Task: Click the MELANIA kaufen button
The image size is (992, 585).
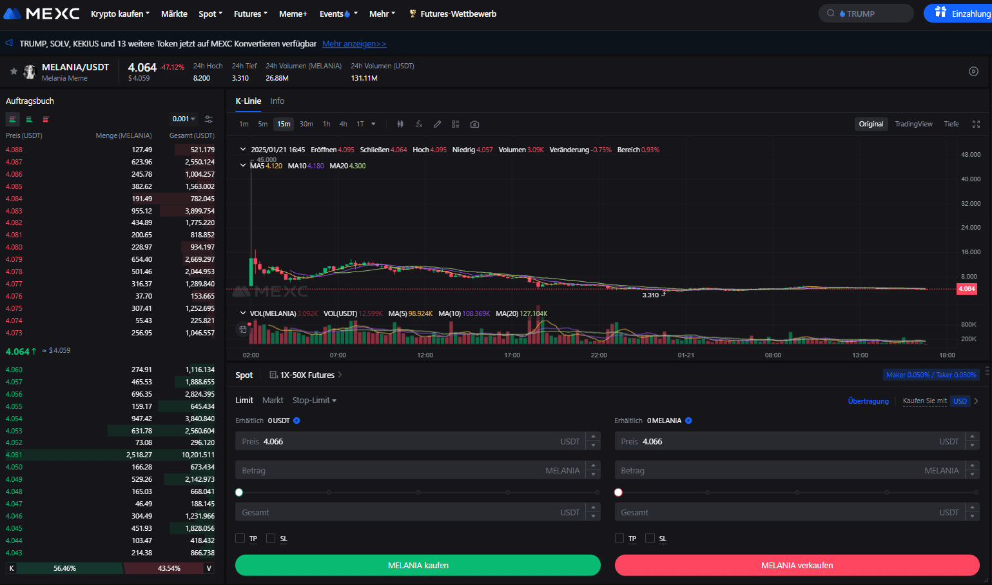Action: 418,565
